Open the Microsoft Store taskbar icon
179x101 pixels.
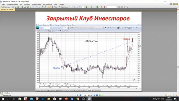point(20,99)
